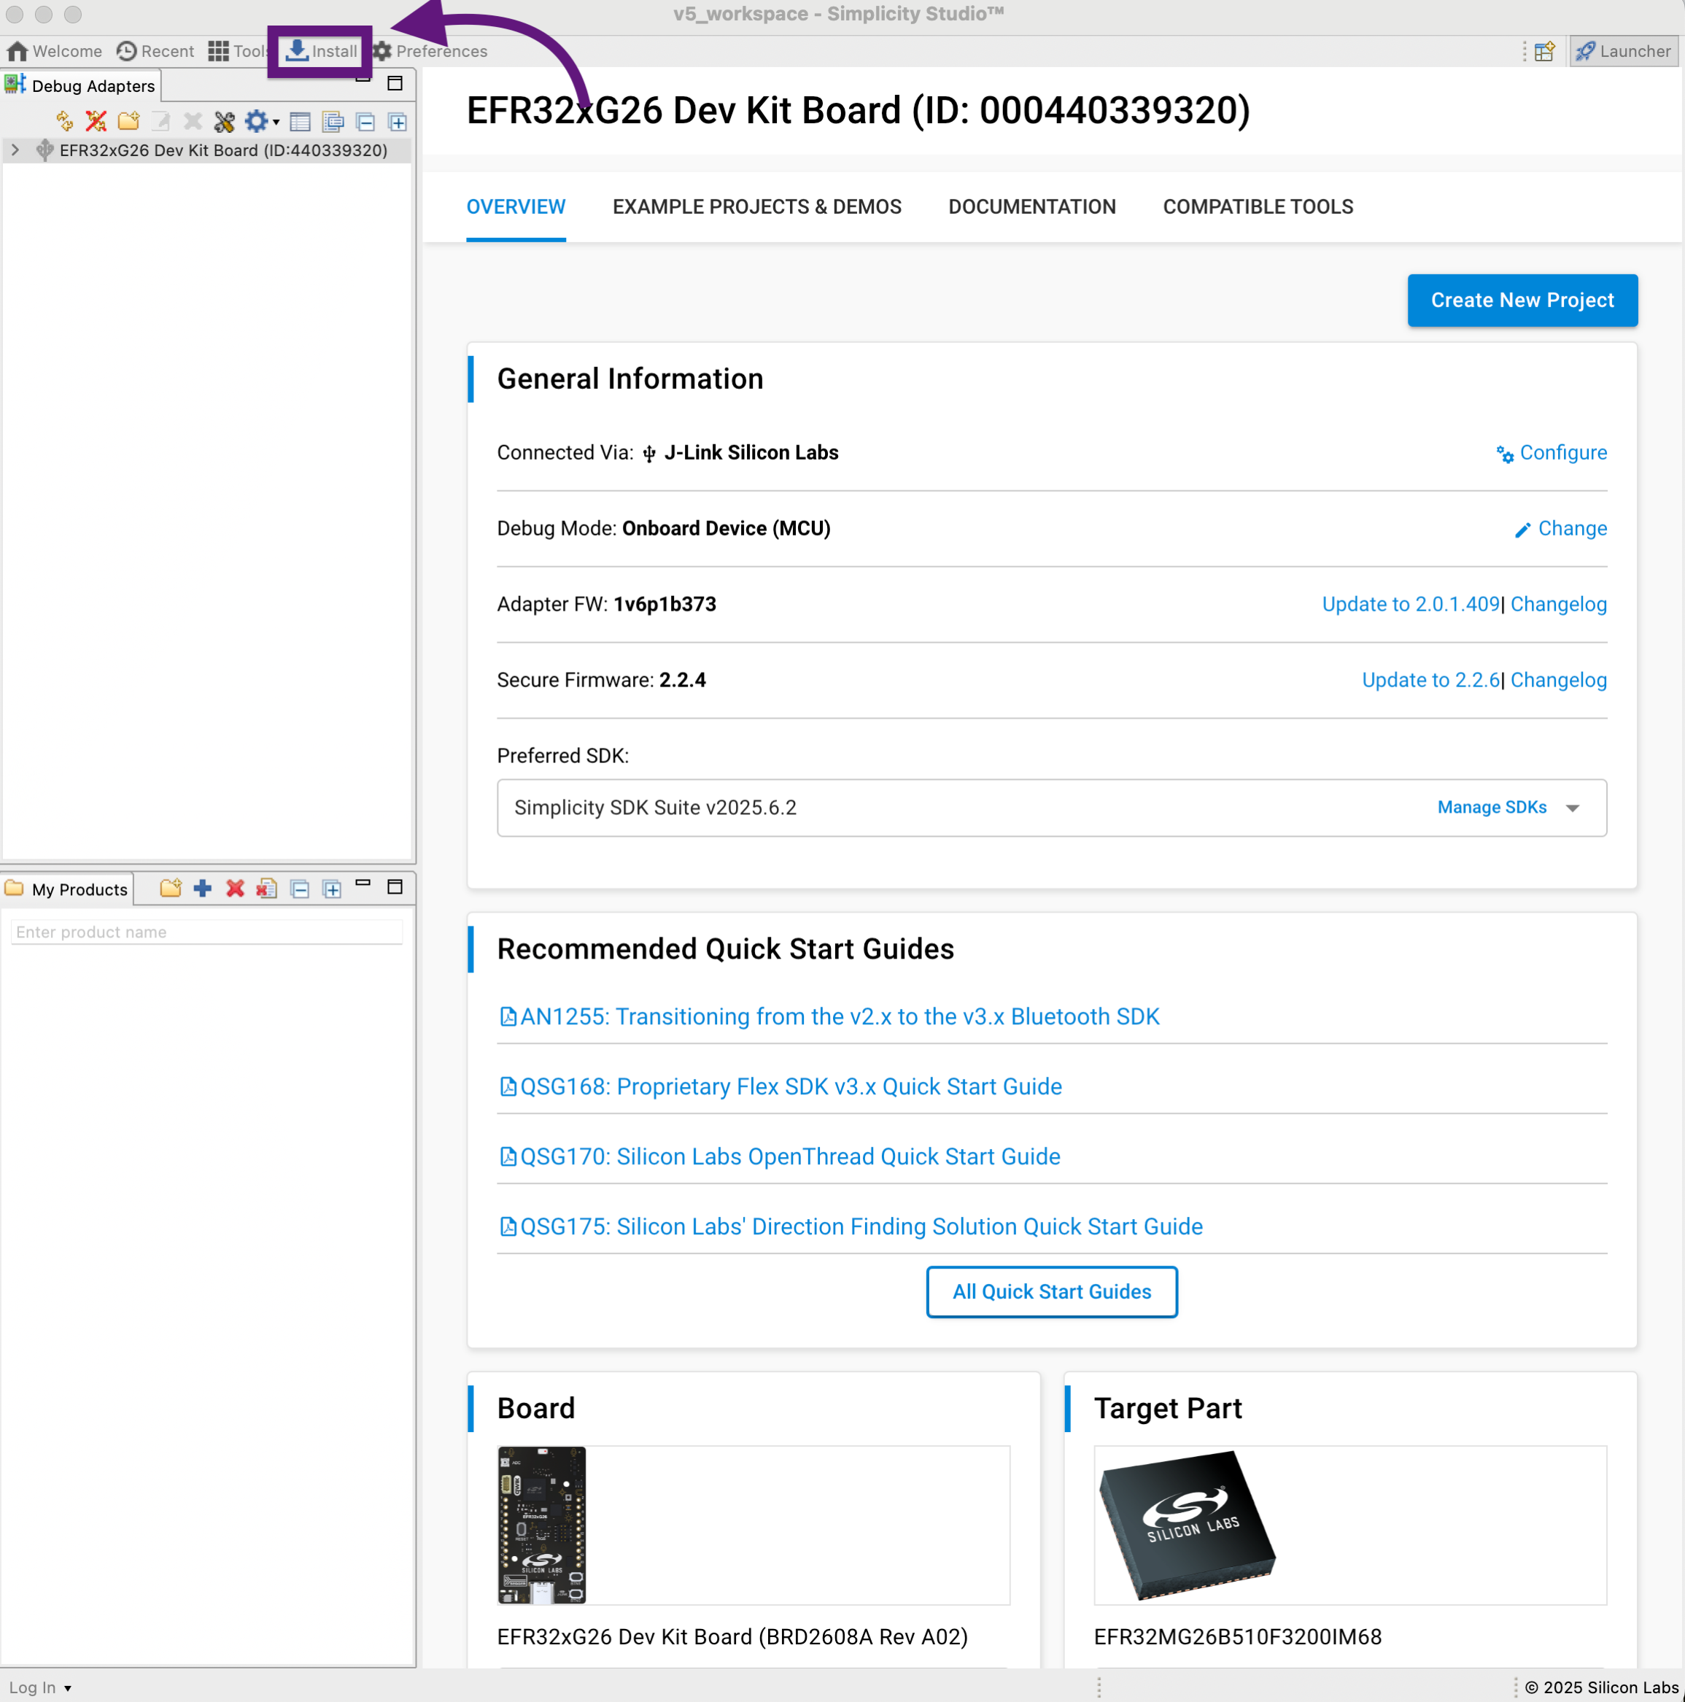Open Preferences from the top toolbar

[x=430, y=51]
